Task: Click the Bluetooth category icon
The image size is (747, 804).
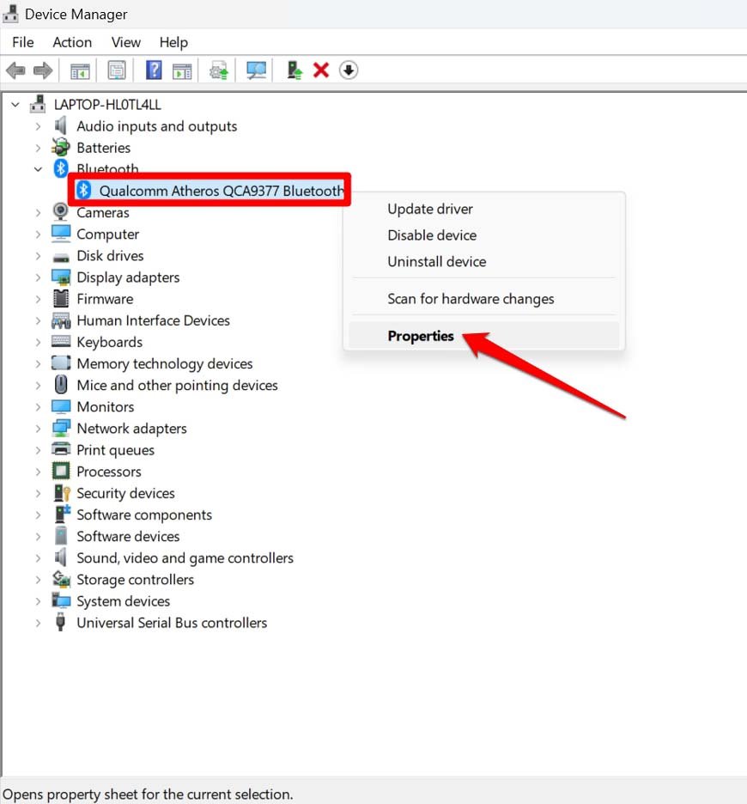Action: [60, 168]
